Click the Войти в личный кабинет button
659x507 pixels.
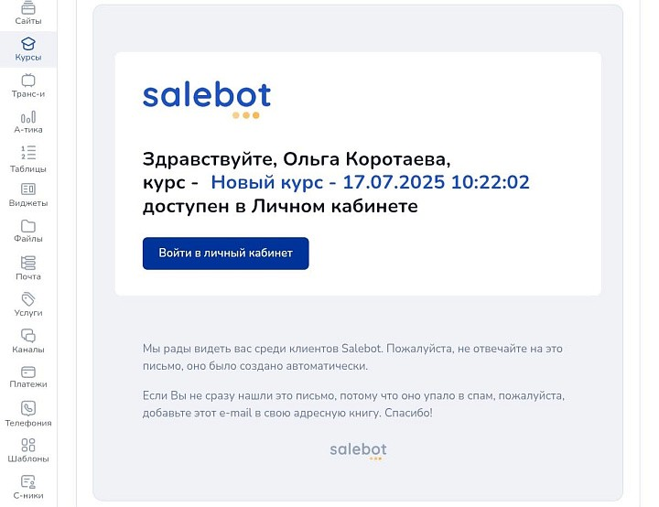pyautogui.click(x=225, y=253)
